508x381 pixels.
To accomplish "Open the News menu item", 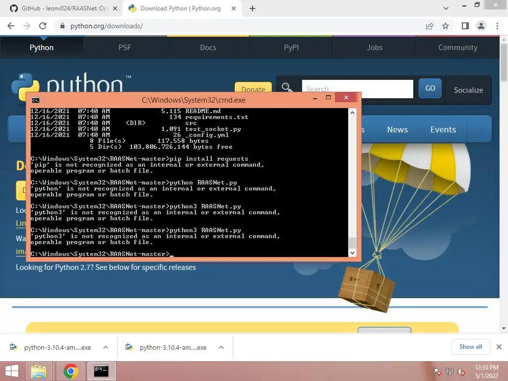I will tap(397, 129).
